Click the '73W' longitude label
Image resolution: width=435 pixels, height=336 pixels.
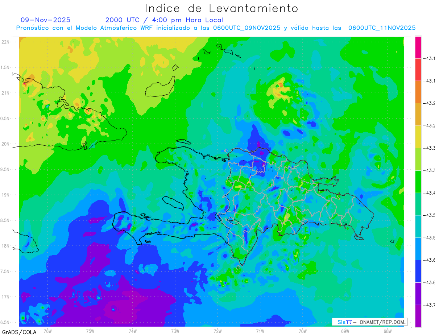coord(175,331)
